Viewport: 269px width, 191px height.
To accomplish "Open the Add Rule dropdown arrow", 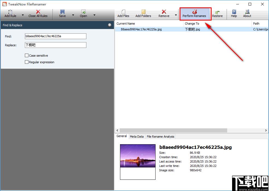I will coord(23,15).
